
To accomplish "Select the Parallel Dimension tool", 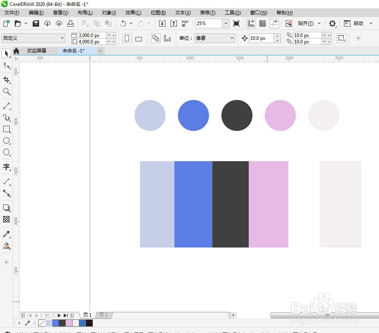I will (6, 181).
